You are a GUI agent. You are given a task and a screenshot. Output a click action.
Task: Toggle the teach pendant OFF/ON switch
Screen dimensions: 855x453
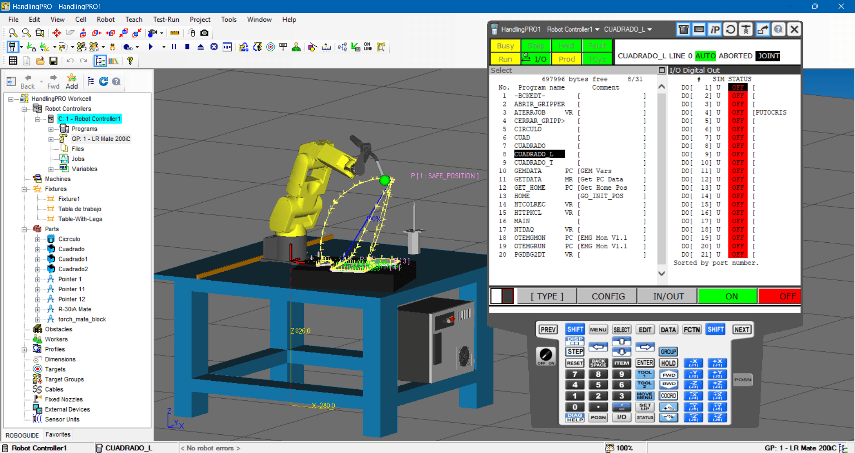tap(545, 355)
